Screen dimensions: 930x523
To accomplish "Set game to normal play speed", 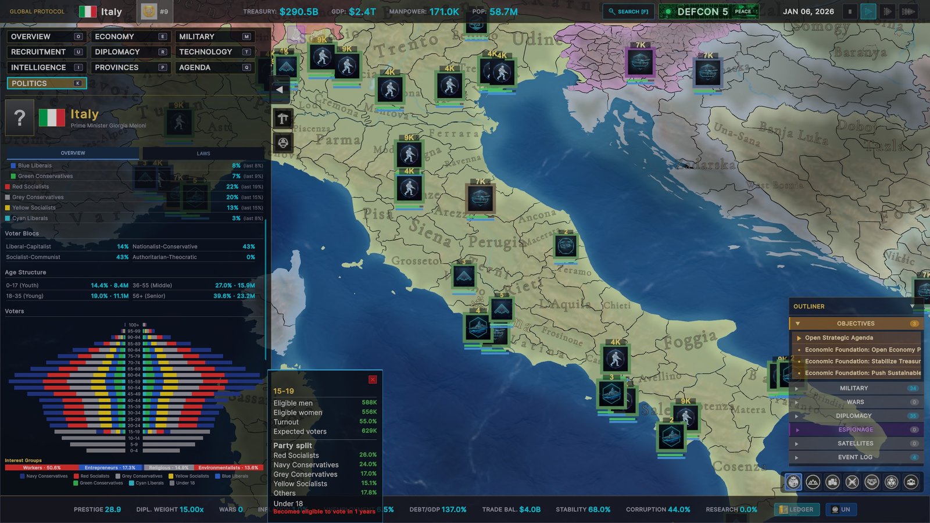I will (868, 12).
